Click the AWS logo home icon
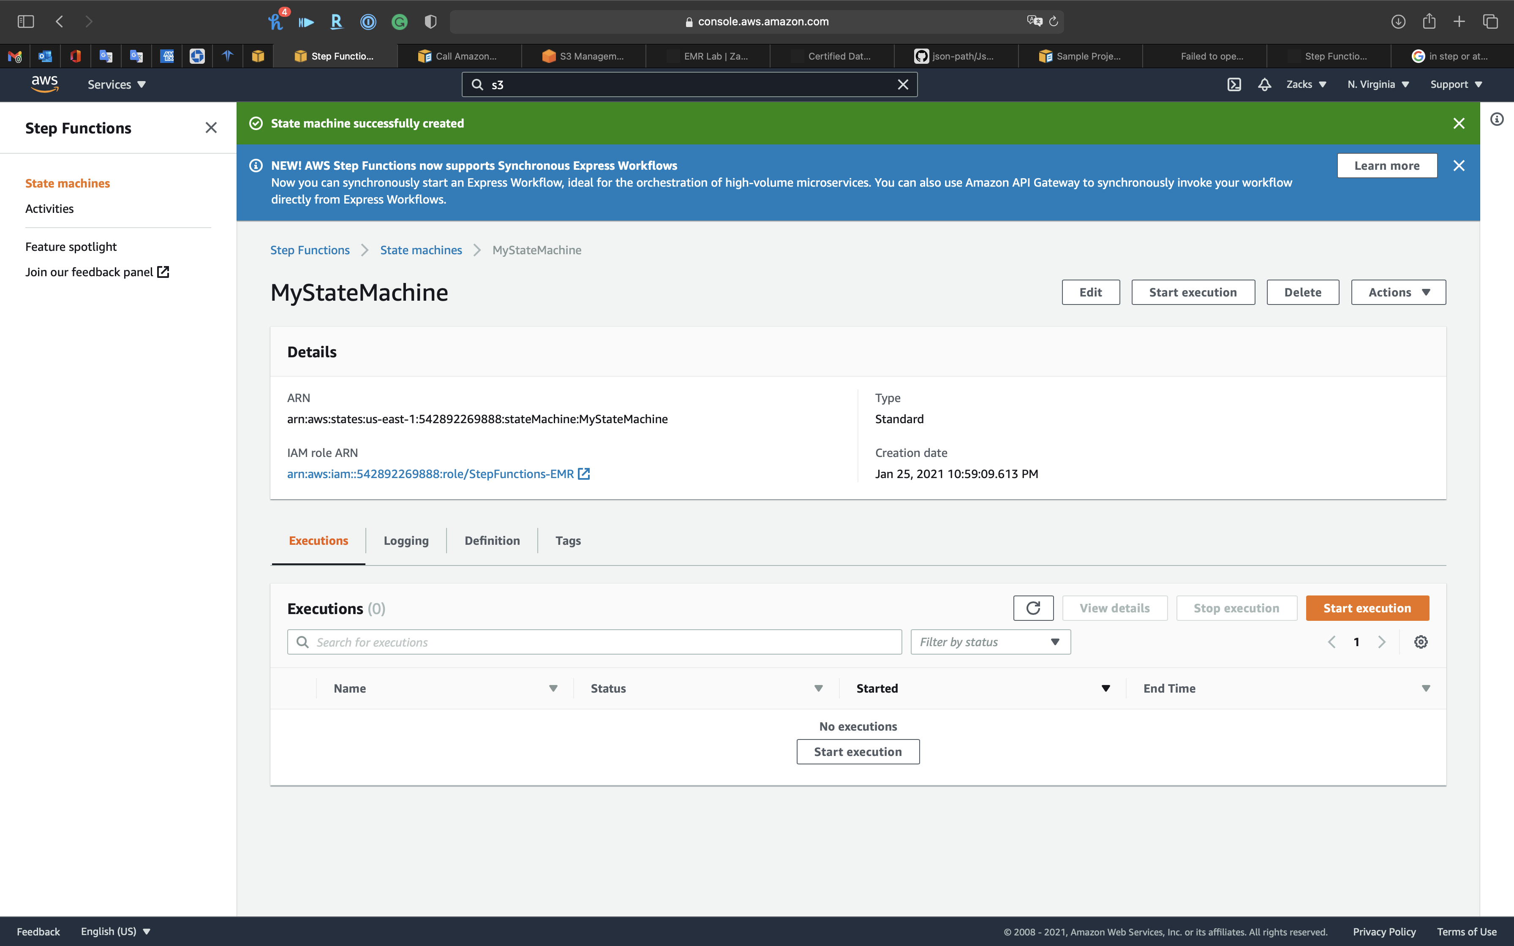 point(44,84)
